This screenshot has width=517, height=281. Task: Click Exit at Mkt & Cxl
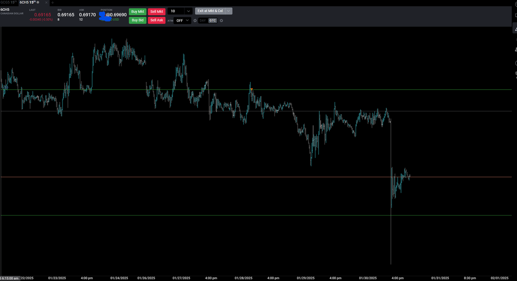(x=210, y=11)
